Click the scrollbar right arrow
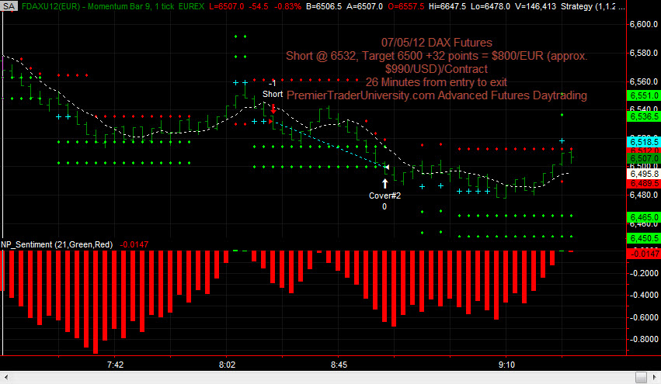 pyautogui.click(x=656, y=377)
